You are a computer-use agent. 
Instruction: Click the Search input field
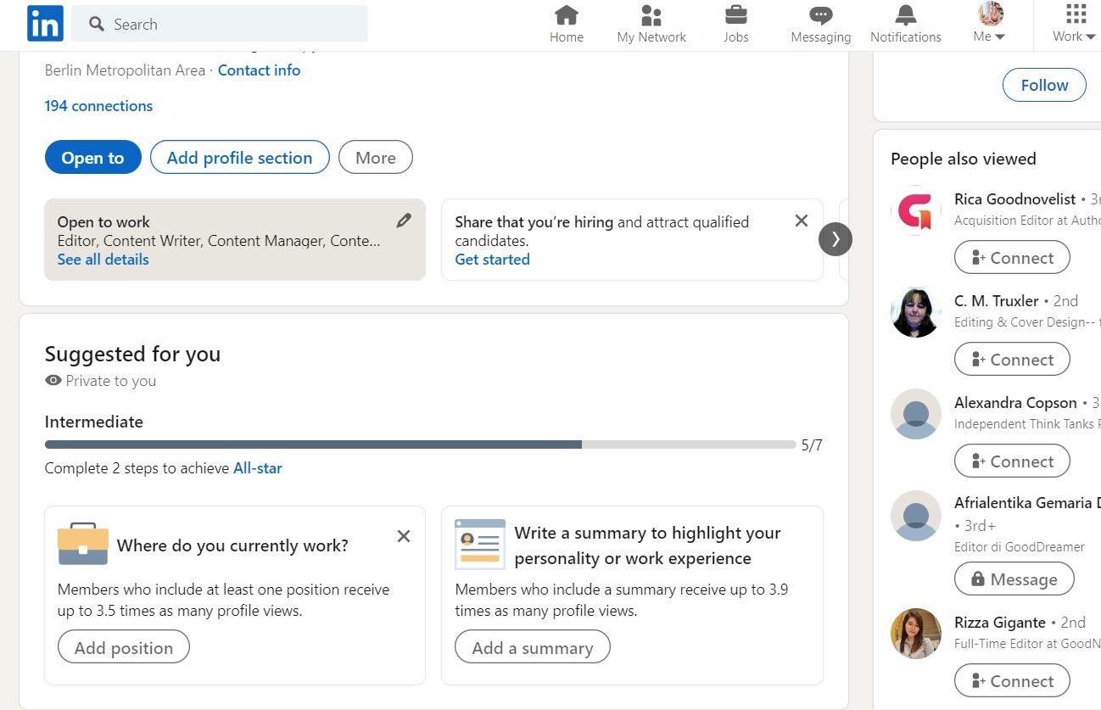pos(229,24)
